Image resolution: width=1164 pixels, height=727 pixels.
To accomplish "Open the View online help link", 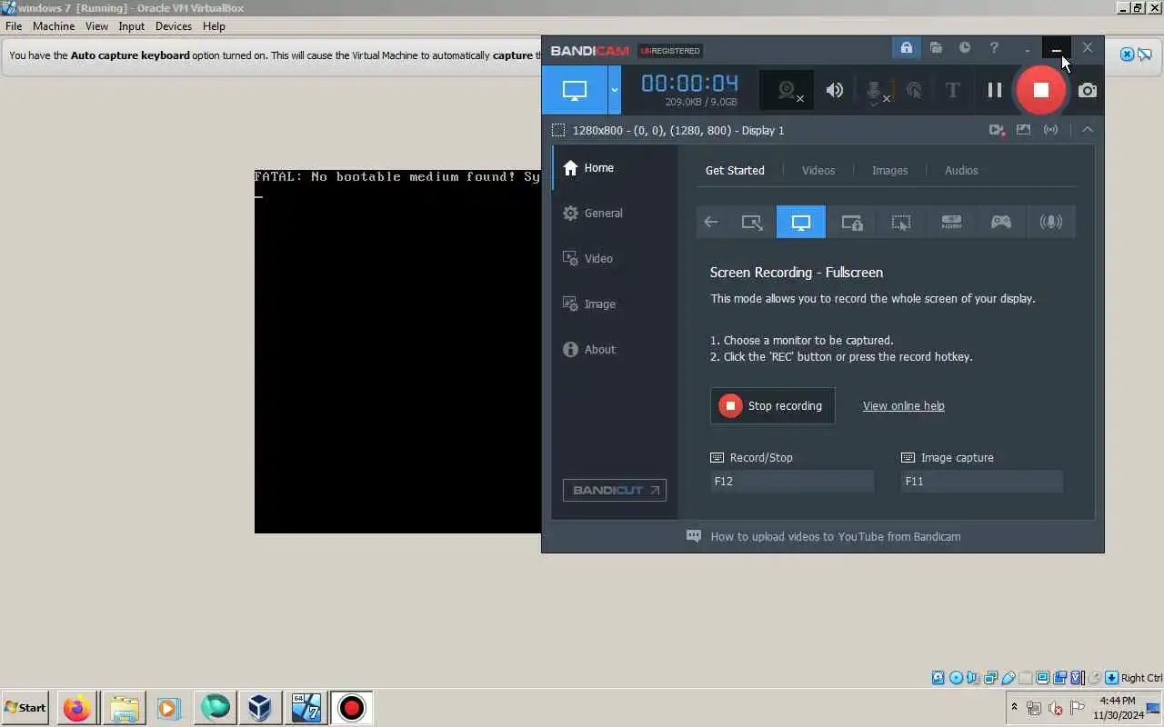I will tap(903, 405).
